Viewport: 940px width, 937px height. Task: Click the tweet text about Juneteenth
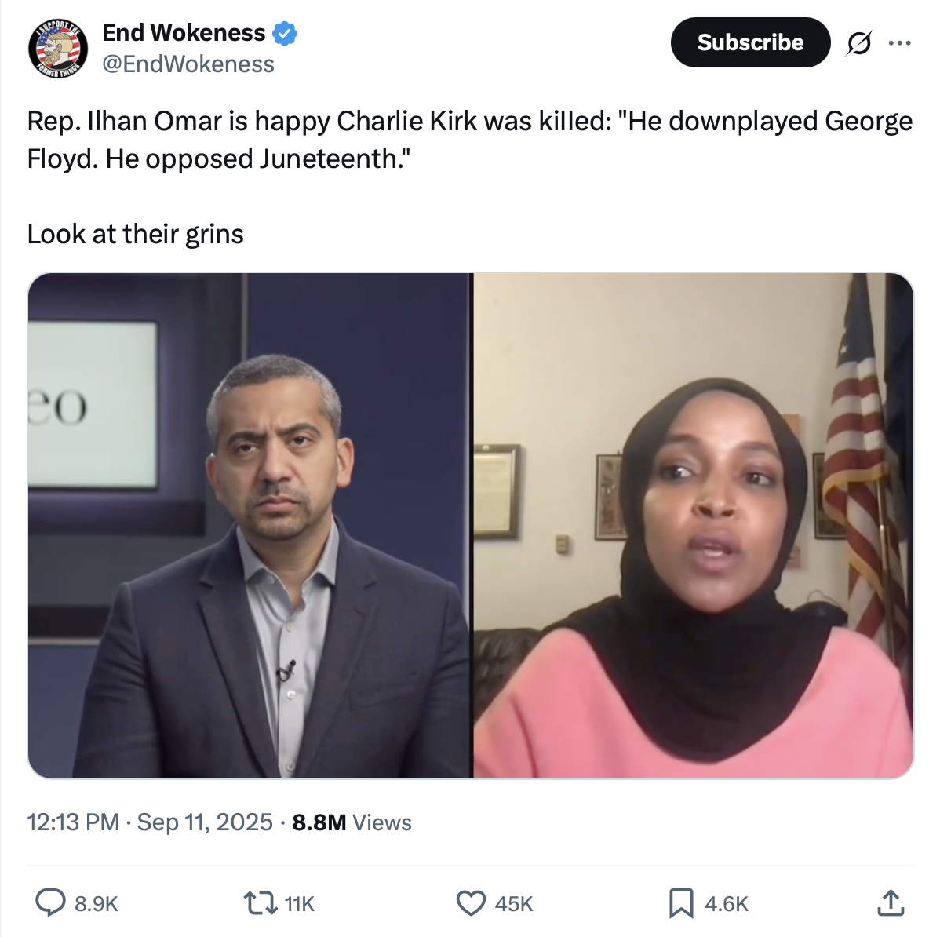click(x=470, y=140)
